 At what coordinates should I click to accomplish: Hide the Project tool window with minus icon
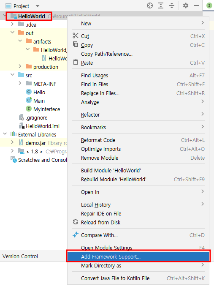[x=197, y=6]
